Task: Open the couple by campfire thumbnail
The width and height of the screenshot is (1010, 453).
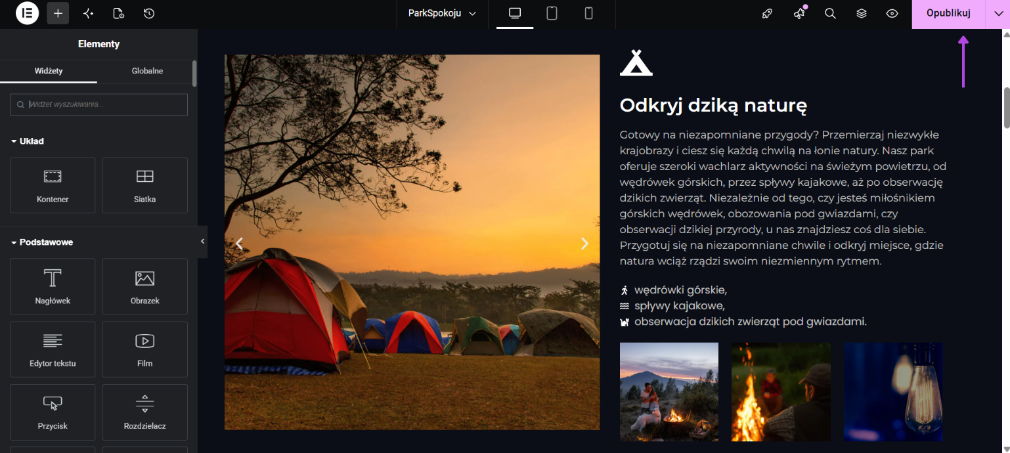Action: [669, 392]
